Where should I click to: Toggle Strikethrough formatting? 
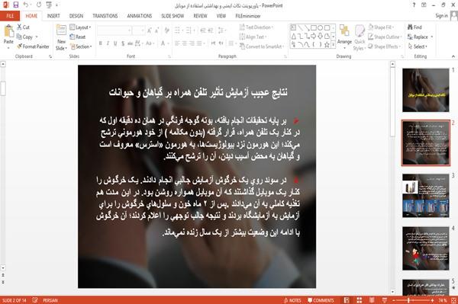point(130,43)
